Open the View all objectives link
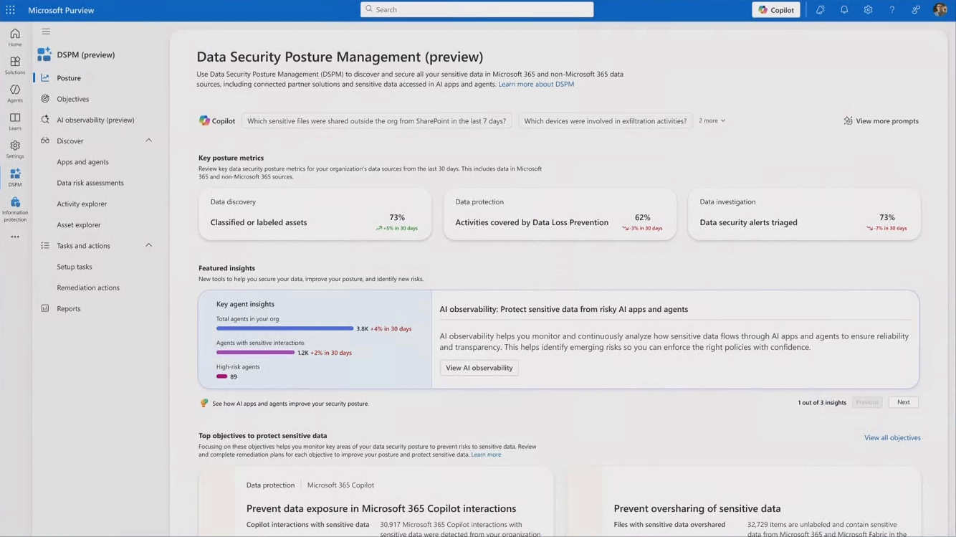 892,437
